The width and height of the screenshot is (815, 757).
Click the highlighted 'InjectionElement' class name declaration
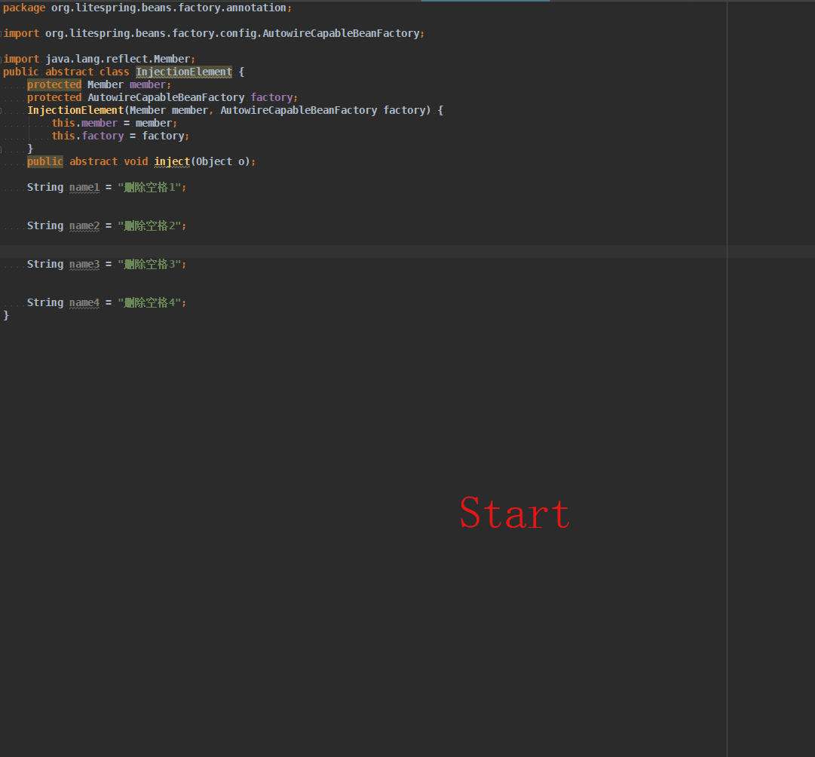pyautogui.click(x=184, y=72)
